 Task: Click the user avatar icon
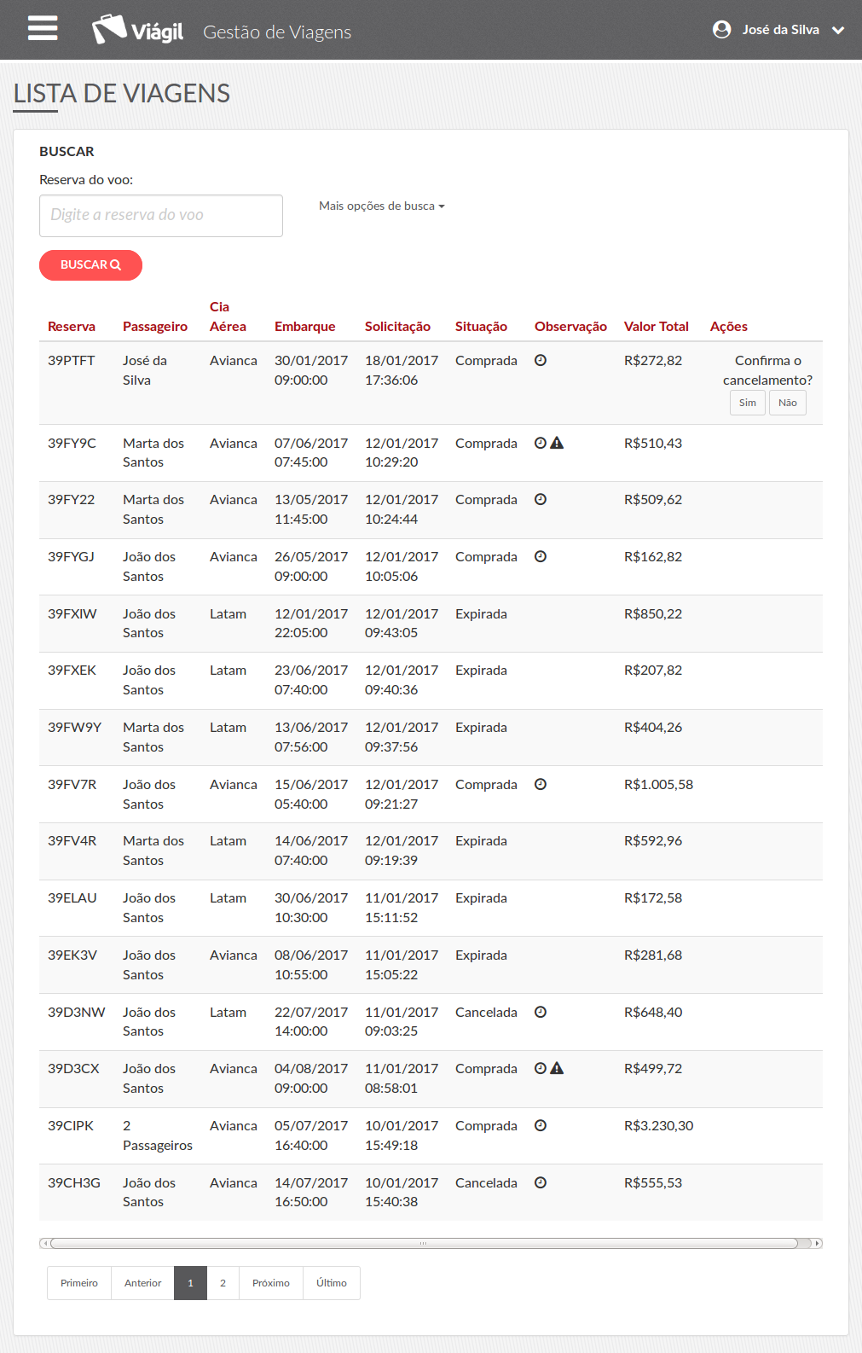point(721,30)
